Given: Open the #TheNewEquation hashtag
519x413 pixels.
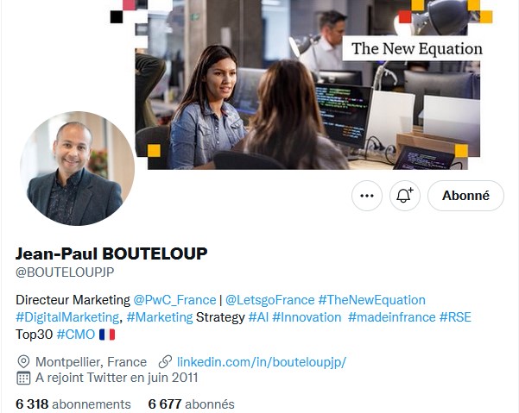Looking at the screenshot, I should click(371, 300).
